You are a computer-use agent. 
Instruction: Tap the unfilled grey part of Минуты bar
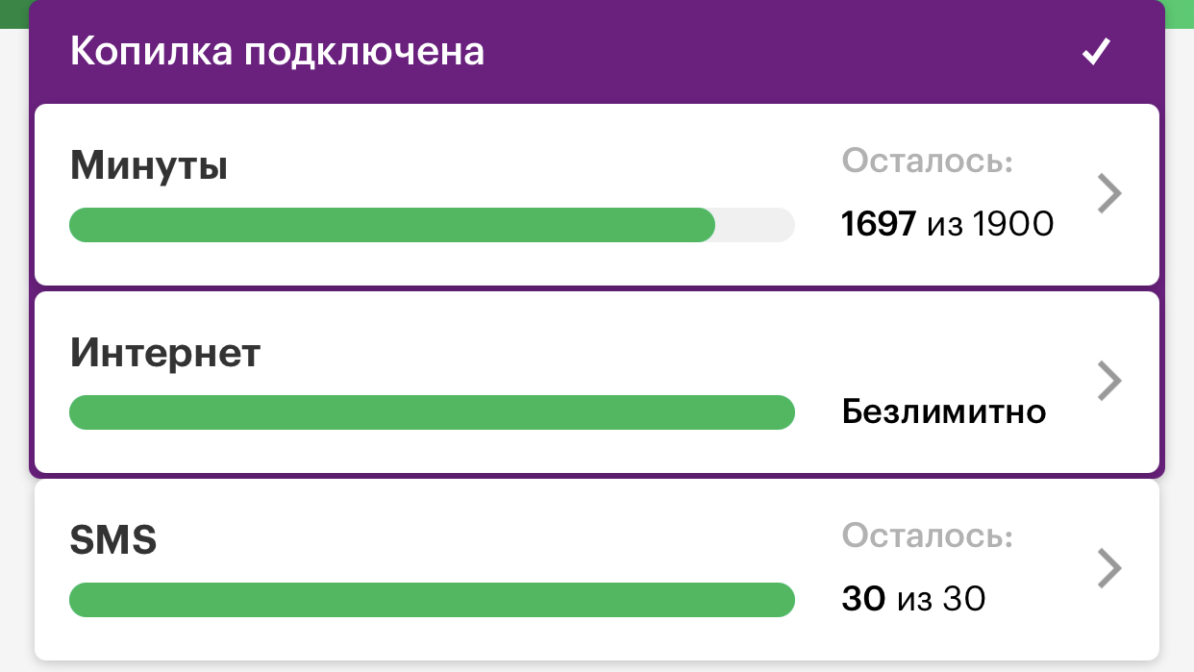point(756,225)
